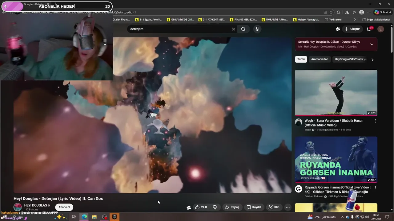
Task: Click the sparkle icon left of like button
Action: tap(189, 207)
